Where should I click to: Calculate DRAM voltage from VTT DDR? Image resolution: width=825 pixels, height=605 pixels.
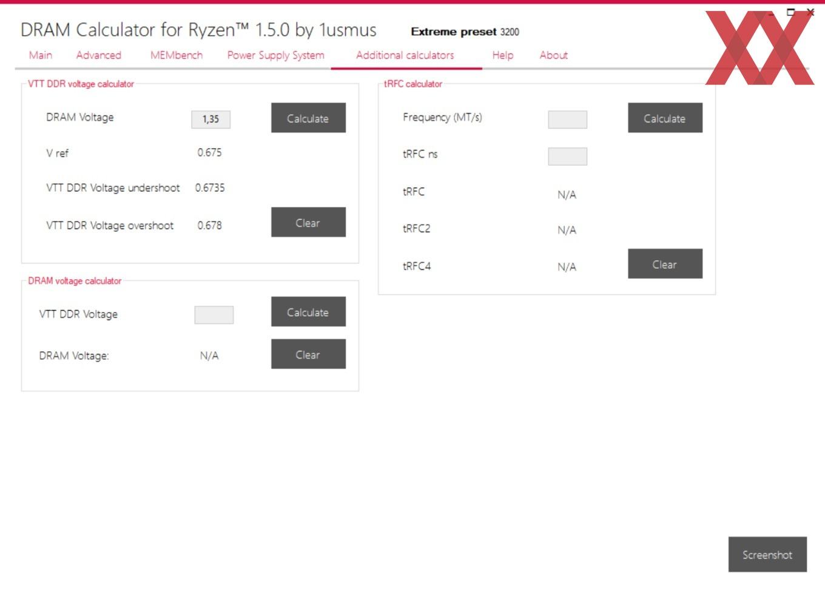click(x=308, y=311)
